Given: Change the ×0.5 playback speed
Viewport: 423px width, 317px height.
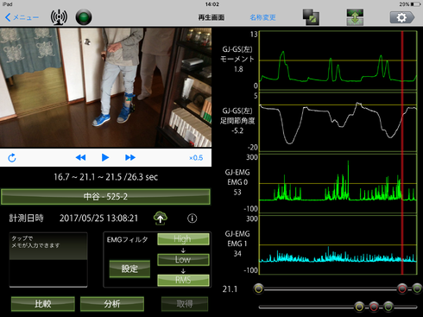Looking at the screenshot, I should pyautogui.click(x=196, y=158).
